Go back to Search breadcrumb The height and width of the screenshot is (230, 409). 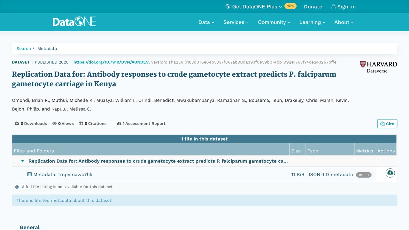point(24,49)
